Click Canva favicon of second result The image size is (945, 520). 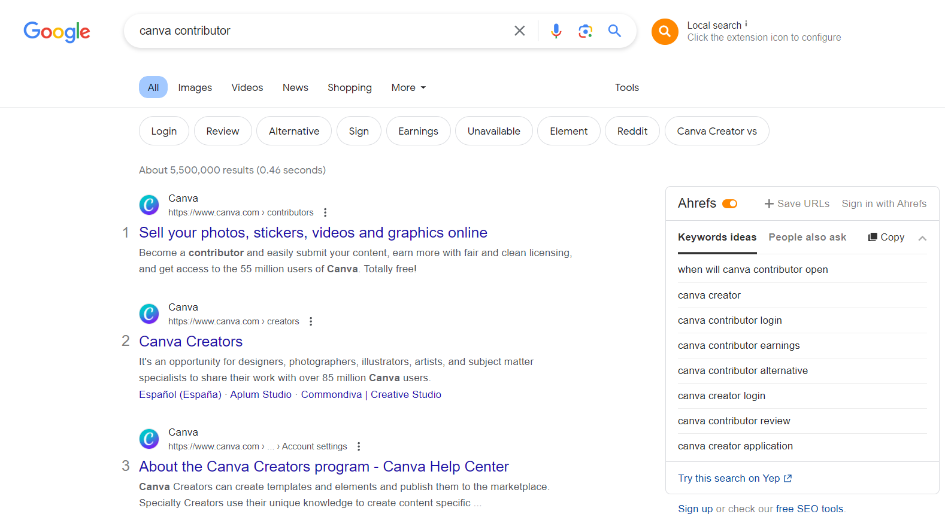coord(149,314)
